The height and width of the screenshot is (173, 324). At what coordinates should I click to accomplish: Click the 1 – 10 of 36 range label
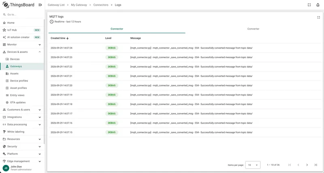point(273,165)
